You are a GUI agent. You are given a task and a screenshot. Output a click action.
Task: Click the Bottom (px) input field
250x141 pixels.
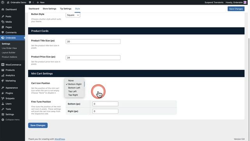tap(105, 104)
